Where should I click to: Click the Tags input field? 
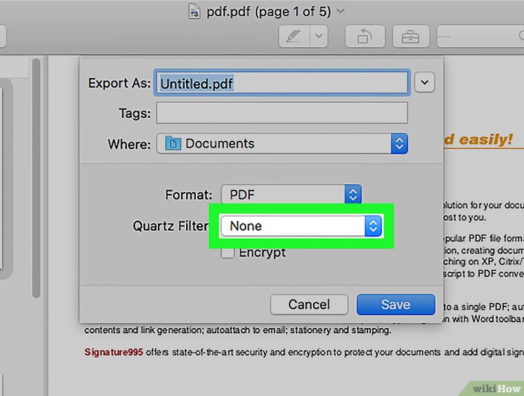tap(282, 112)
